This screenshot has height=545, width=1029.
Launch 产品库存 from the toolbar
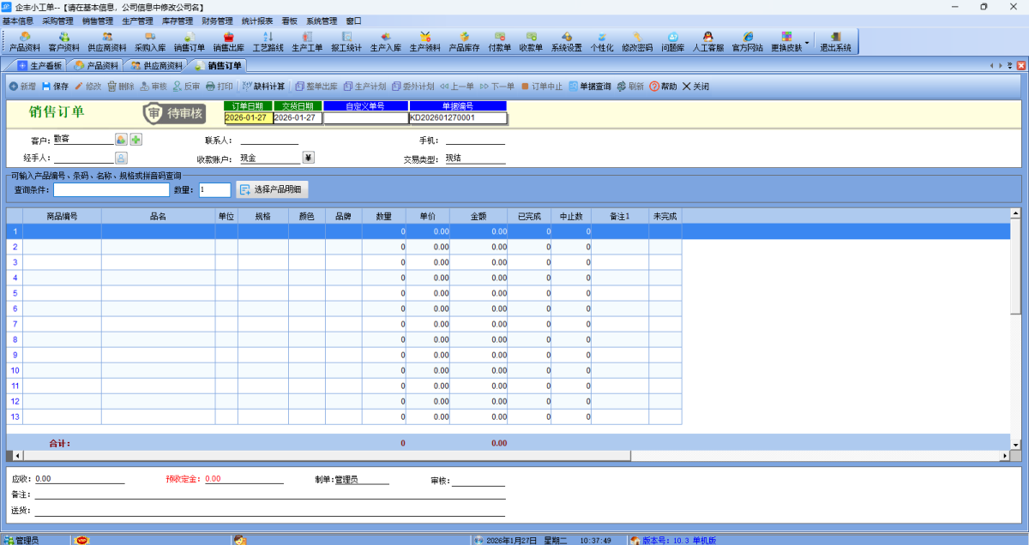[464, 41]
